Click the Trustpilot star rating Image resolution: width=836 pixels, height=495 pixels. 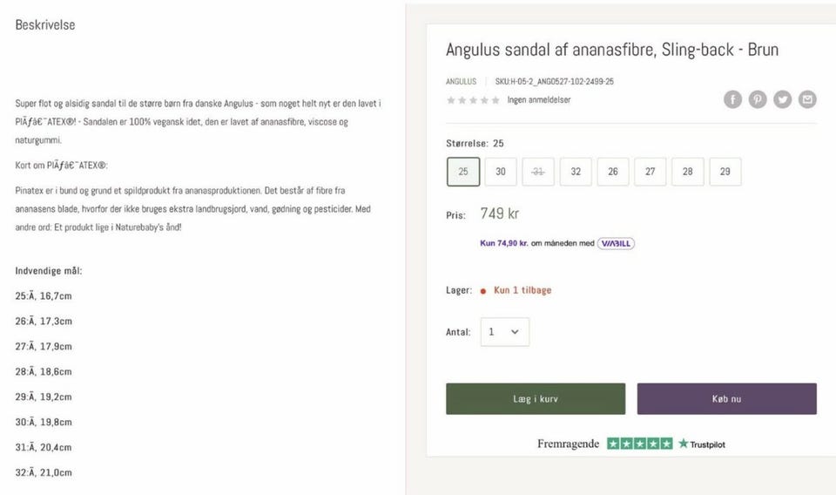(x=639, y=444)
